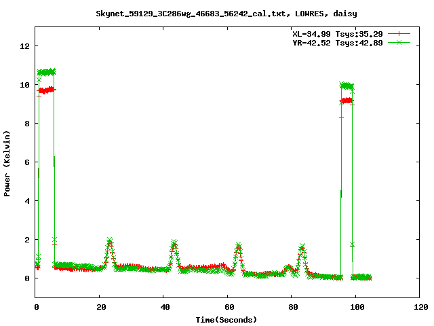Screen dimensions: 434x326
Task: Click the legend entry XL-34.99 Tsys:35.29
Action: (x=338, y=34)
